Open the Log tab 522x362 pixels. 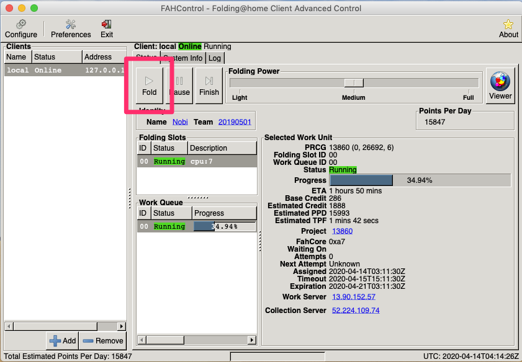pyautogui.click(x=215, y=58)
